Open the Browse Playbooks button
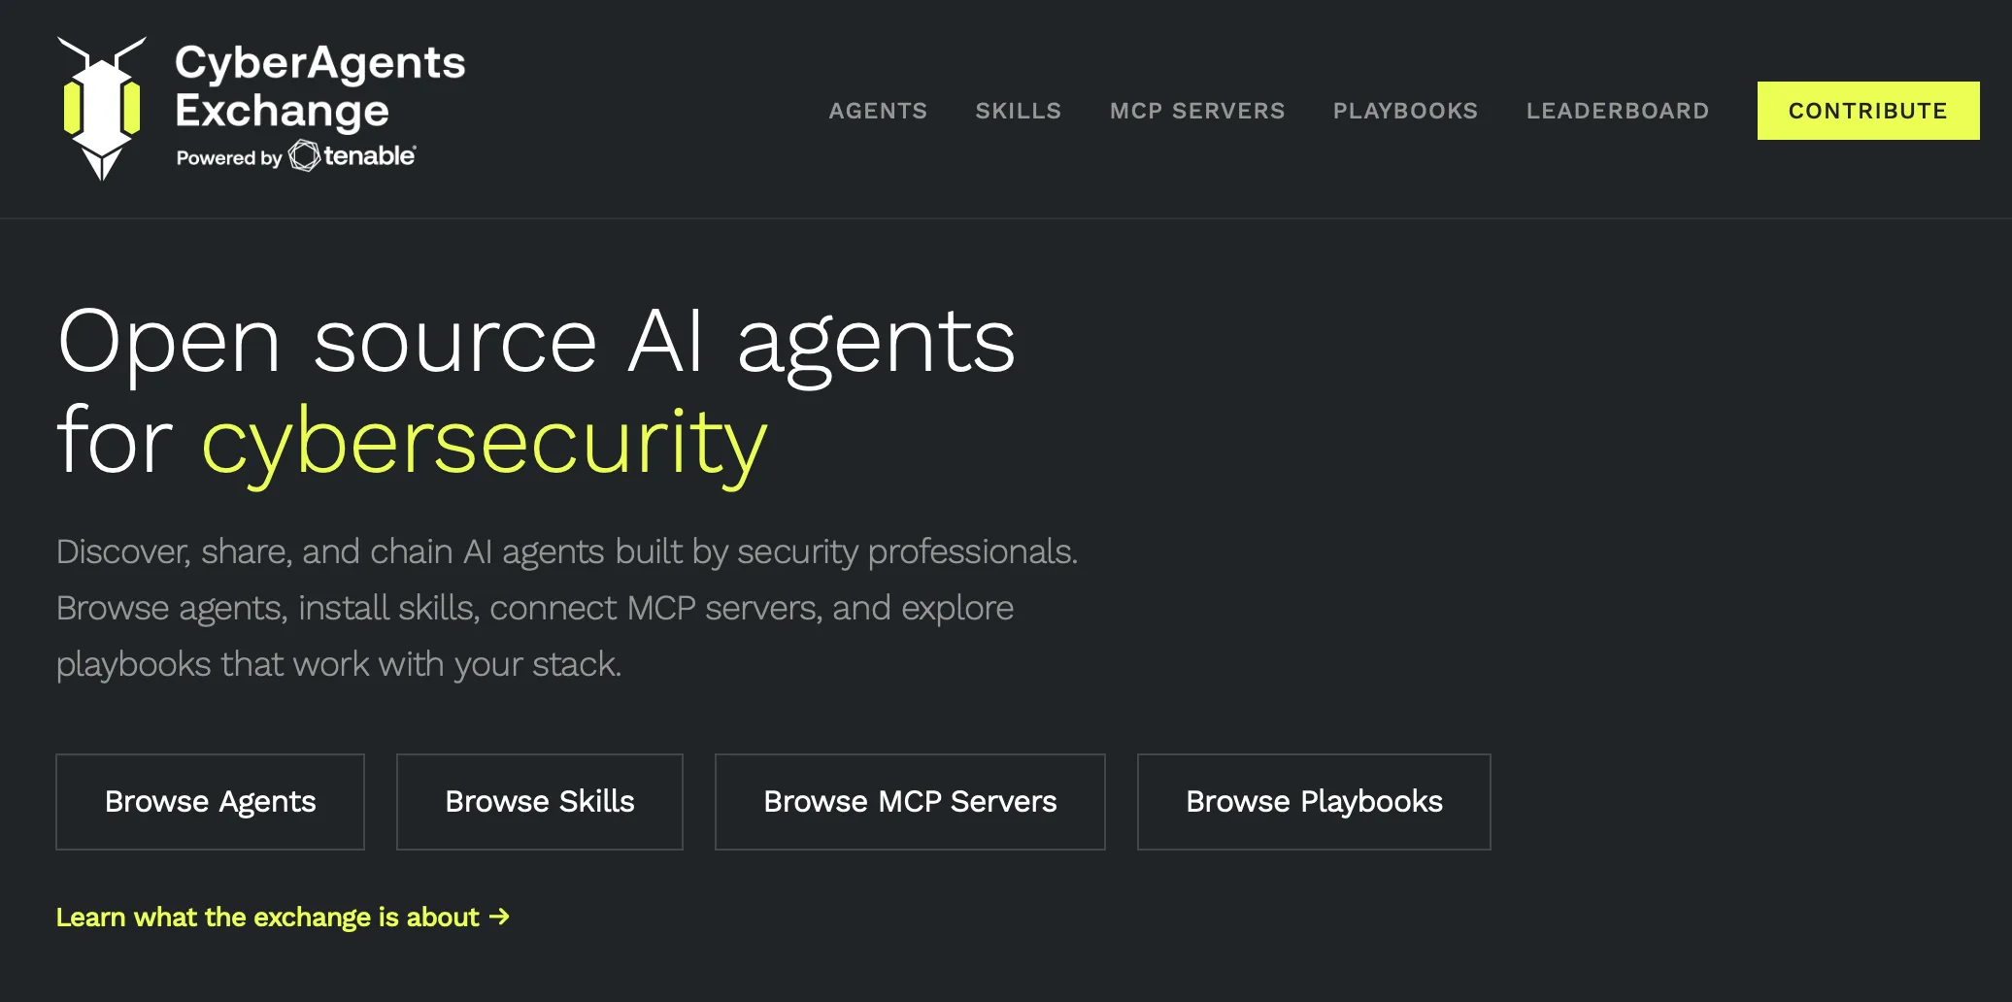 point(1314,802)
